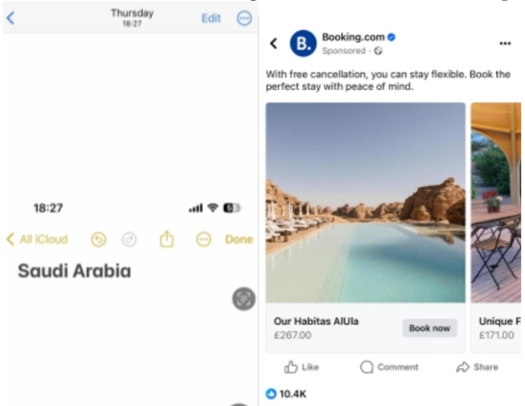Screen dimensions: 525x406
Task: Open the three-dot menu on Booking.com post
Action: (x=505, y=43)
